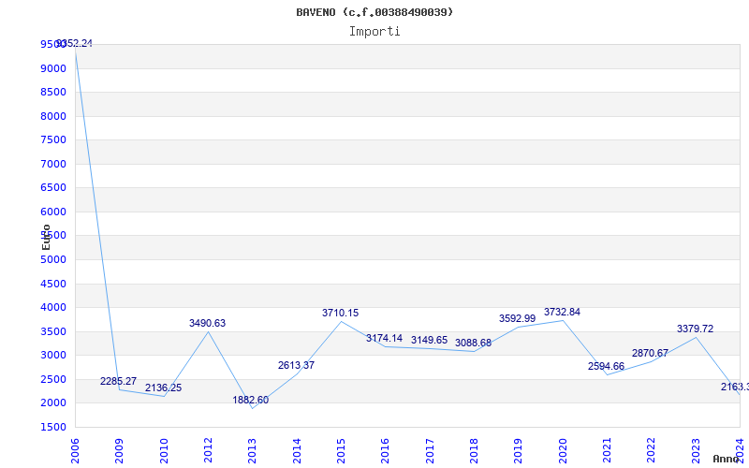Screen dimensions: 749x468
Task: Click the data label 2594.66
Action: point(606,366)
